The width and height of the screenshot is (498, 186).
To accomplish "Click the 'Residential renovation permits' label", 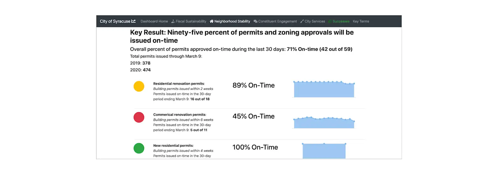I will pos(179,84).
